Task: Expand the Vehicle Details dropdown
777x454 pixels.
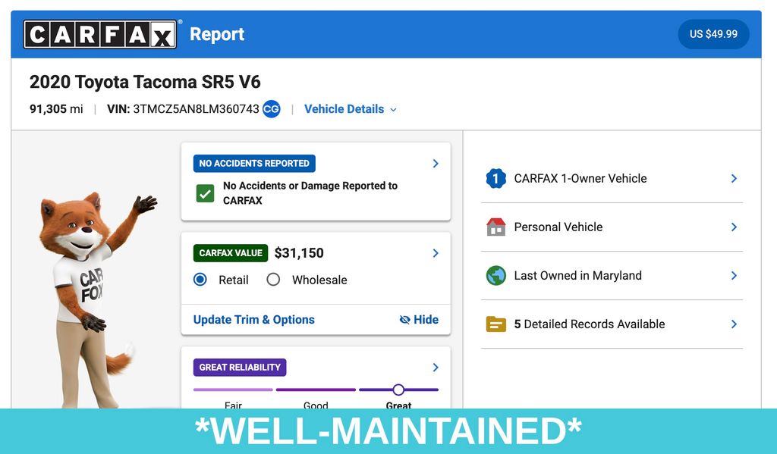Action: point(351,109)
